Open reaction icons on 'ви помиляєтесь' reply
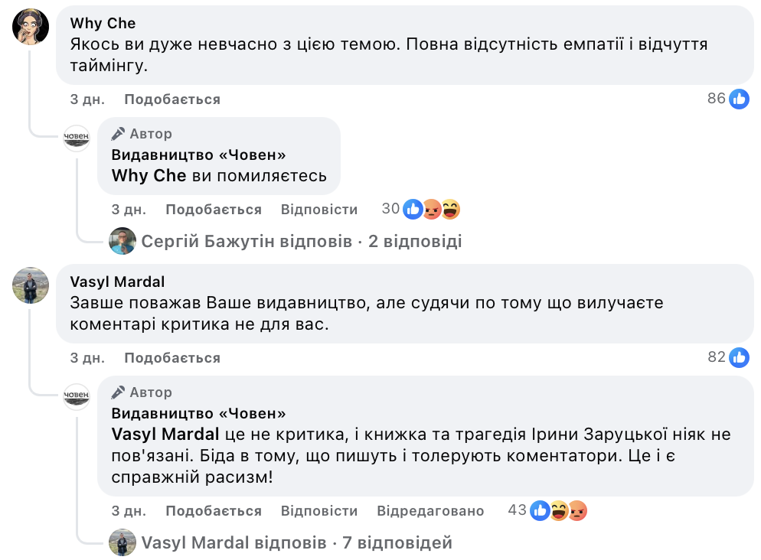Image resolution: width=761 pixels, height=560 pixels. click(x=432, y=209)
